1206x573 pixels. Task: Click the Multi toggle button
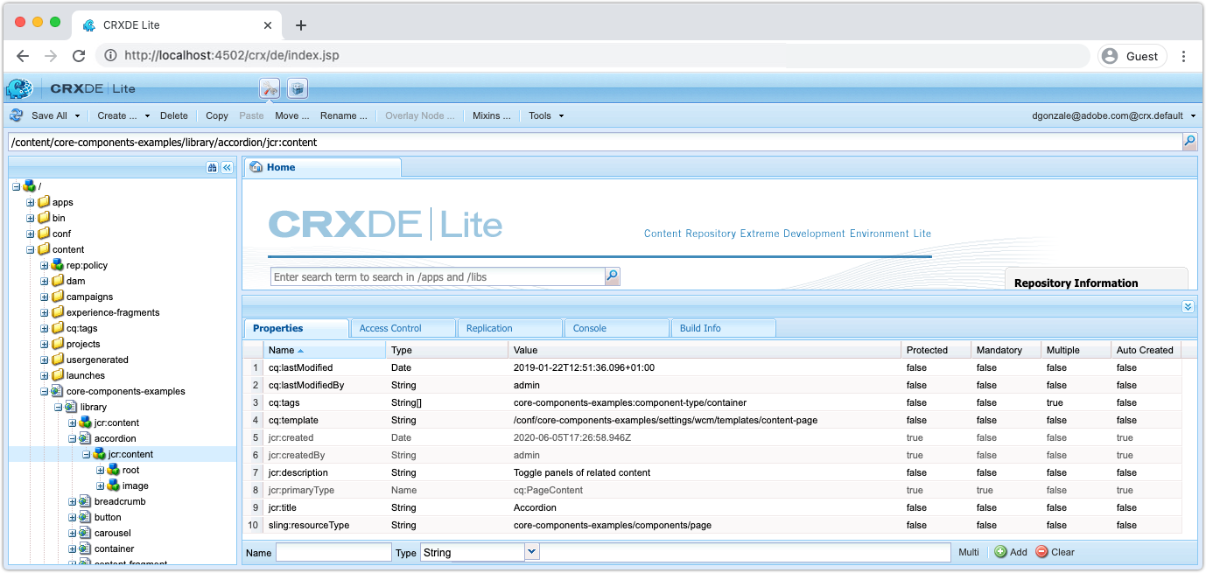[969, 552]
